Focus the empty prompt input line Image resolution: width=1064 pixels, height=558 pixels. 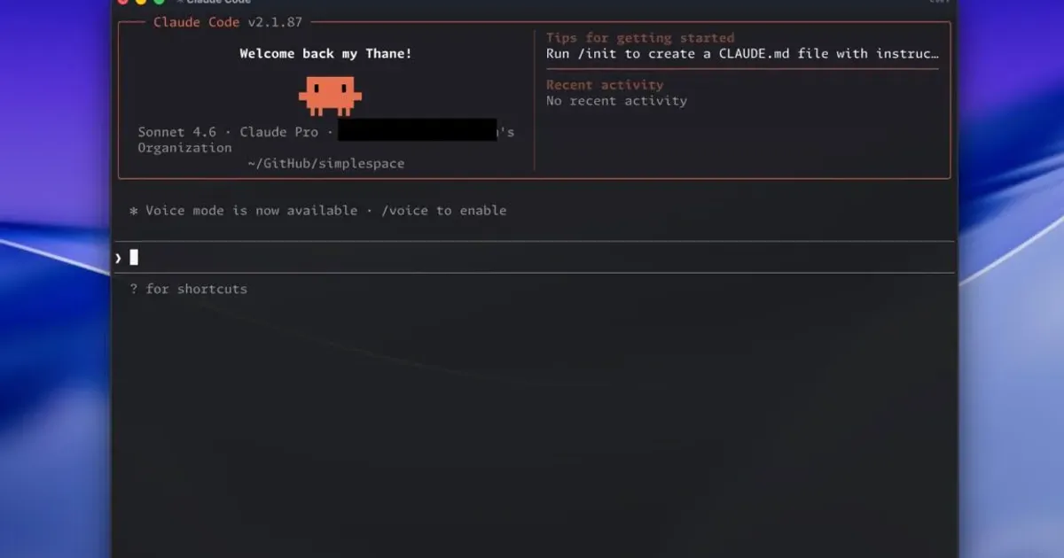(536, 258)
